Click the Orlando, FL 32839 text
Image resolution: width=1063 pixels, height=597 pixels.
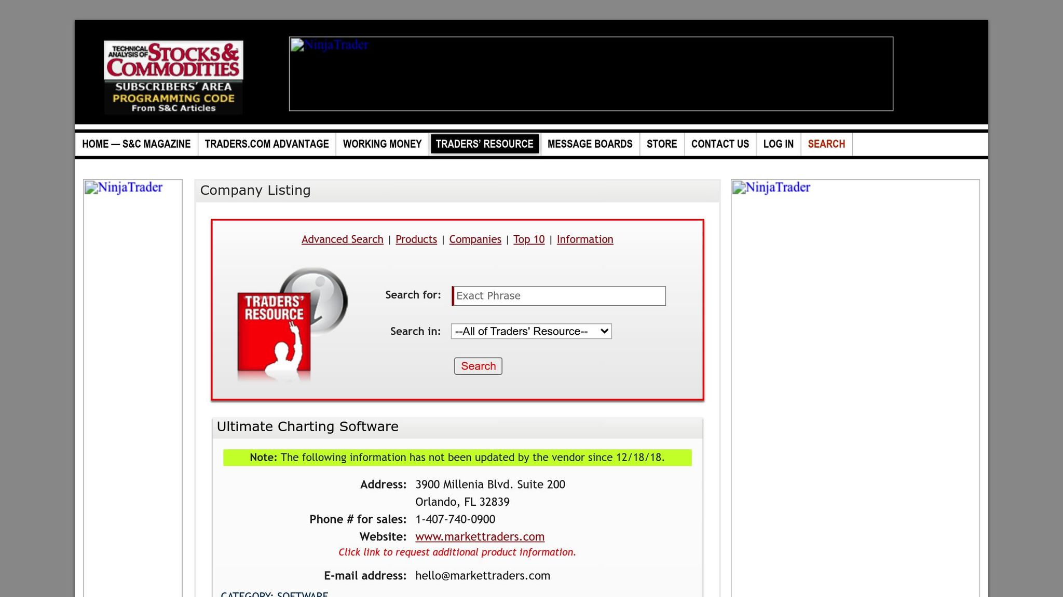click(x=462, y=502)
